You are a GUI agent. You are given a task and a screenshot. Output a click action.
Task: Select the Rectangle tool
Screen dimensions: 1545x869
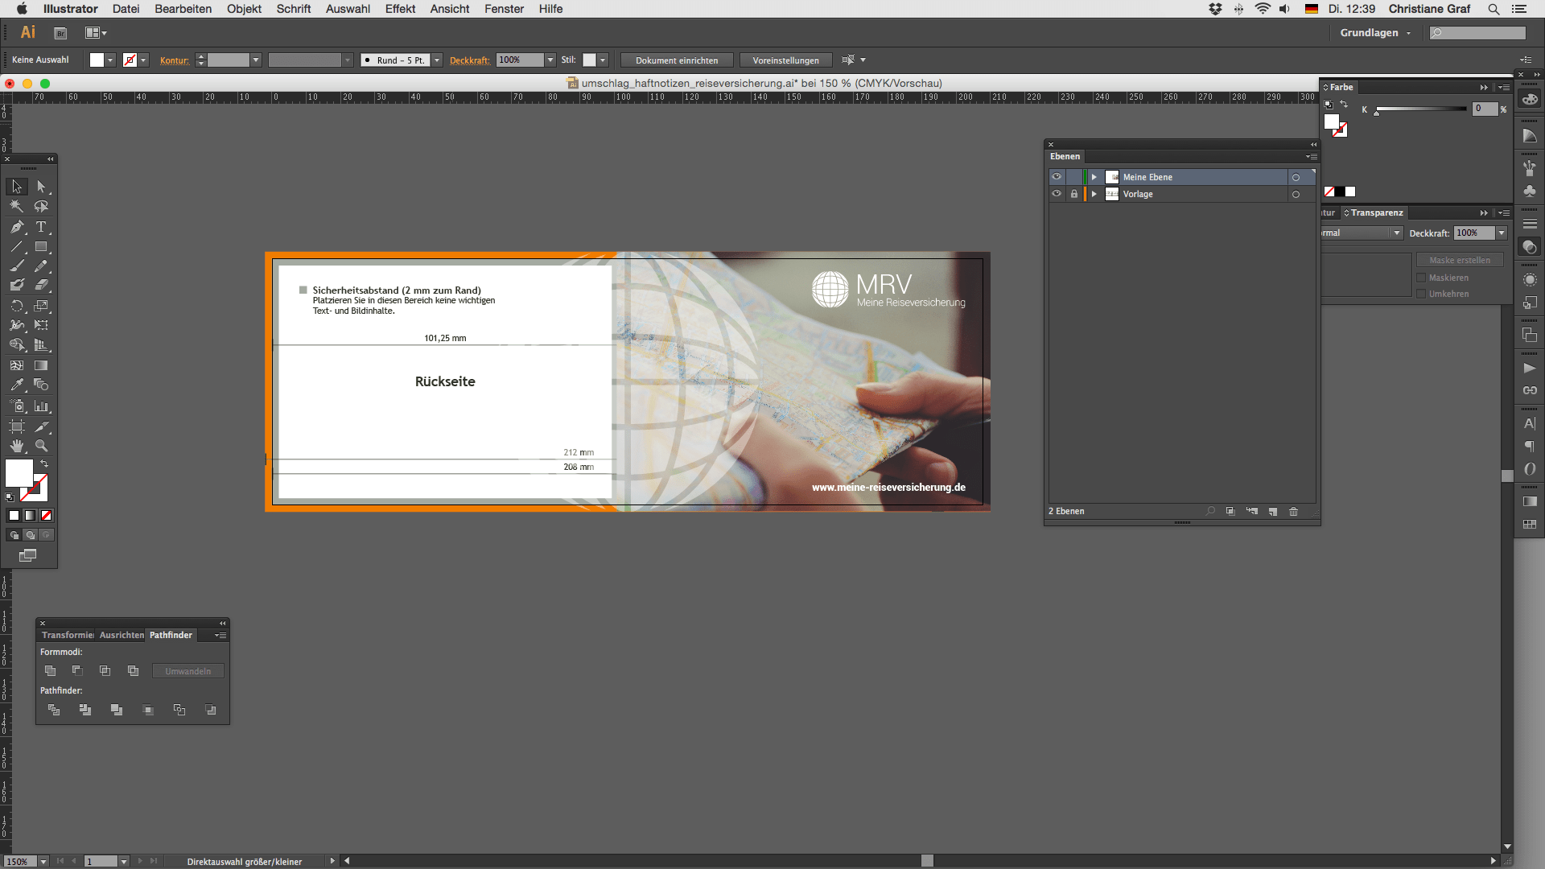tap(41, 247)
